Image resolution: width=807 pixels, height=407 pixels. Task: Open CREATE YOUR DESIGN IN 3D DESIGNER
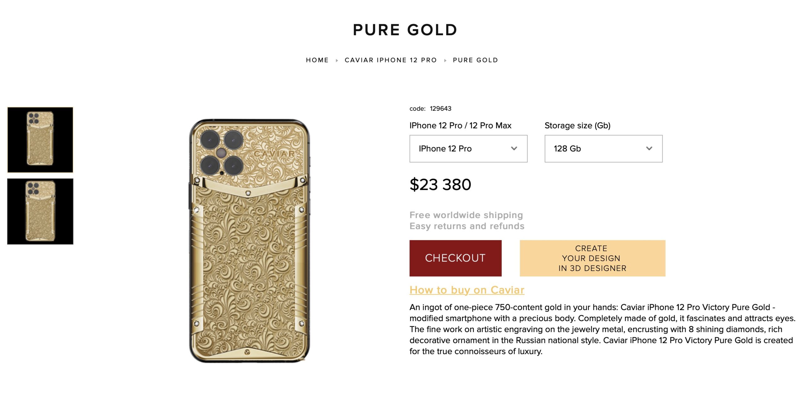592,258
